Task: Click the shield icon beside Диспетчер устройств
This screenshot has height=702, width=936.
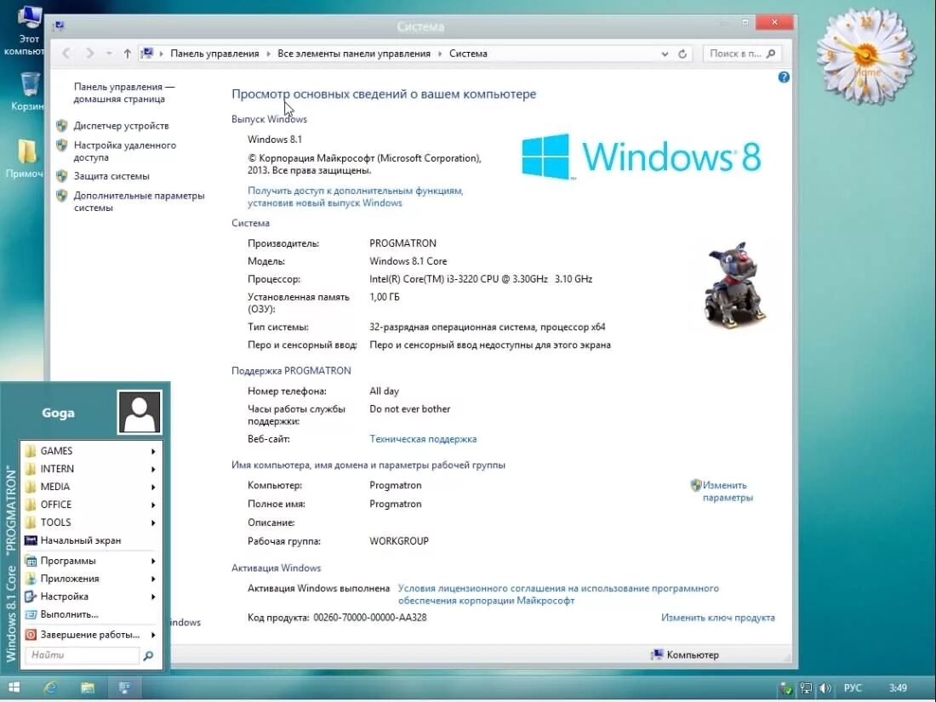Action: [61, 126]
